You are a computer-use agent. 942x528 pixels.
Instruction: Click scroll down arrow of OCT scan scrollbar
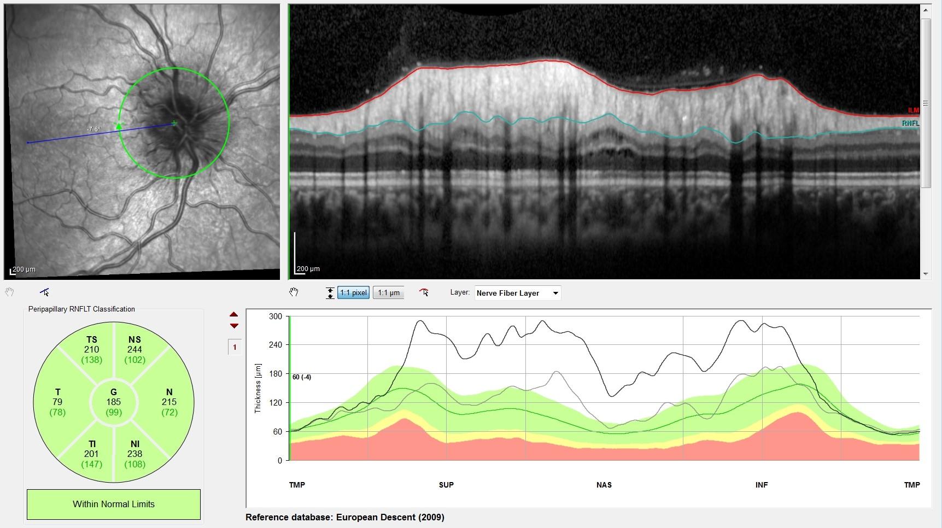926,274
